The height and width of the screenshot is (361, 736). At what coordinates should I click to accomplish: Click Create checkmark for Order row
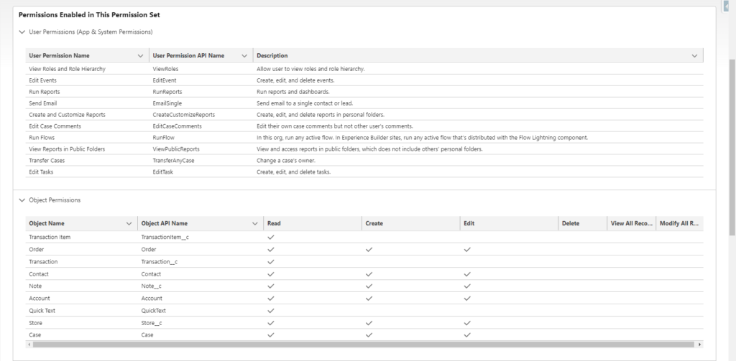[369, 250]
